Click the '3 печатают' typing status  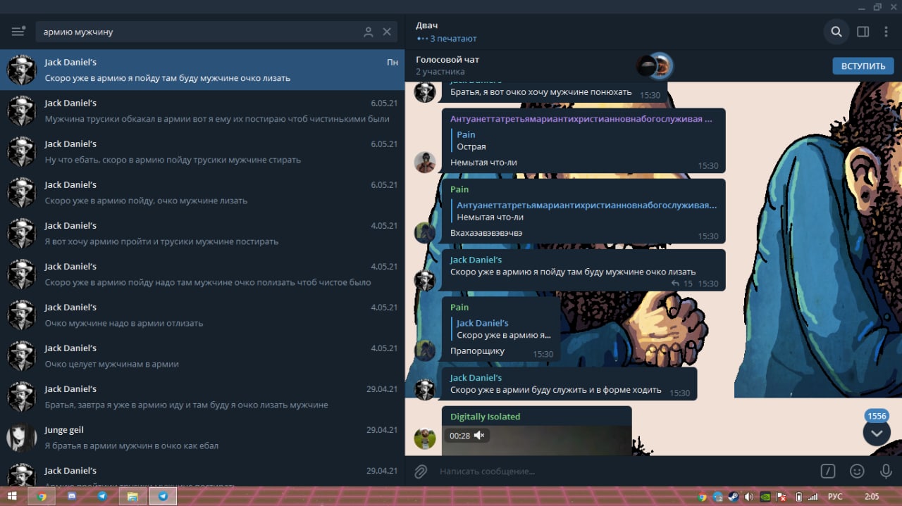point(453,39)
